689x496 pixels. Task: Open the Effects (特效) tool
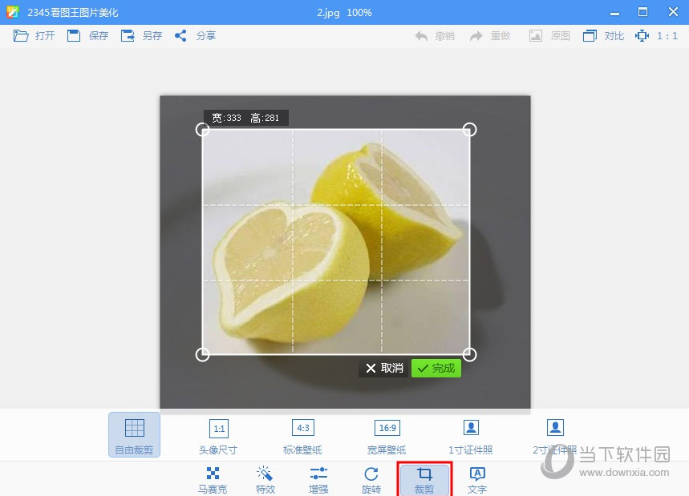(265, 479)
